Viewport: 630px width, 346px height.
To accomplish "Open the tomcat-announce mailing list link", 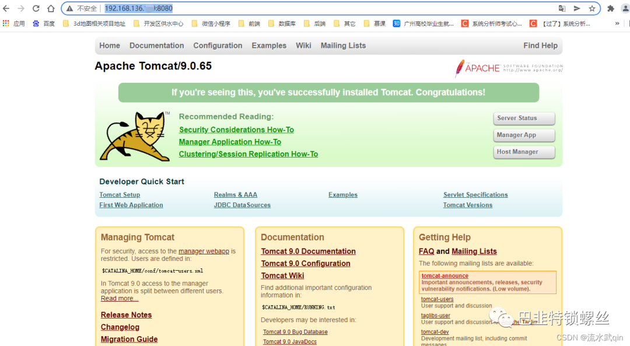I will click(444, 275).
